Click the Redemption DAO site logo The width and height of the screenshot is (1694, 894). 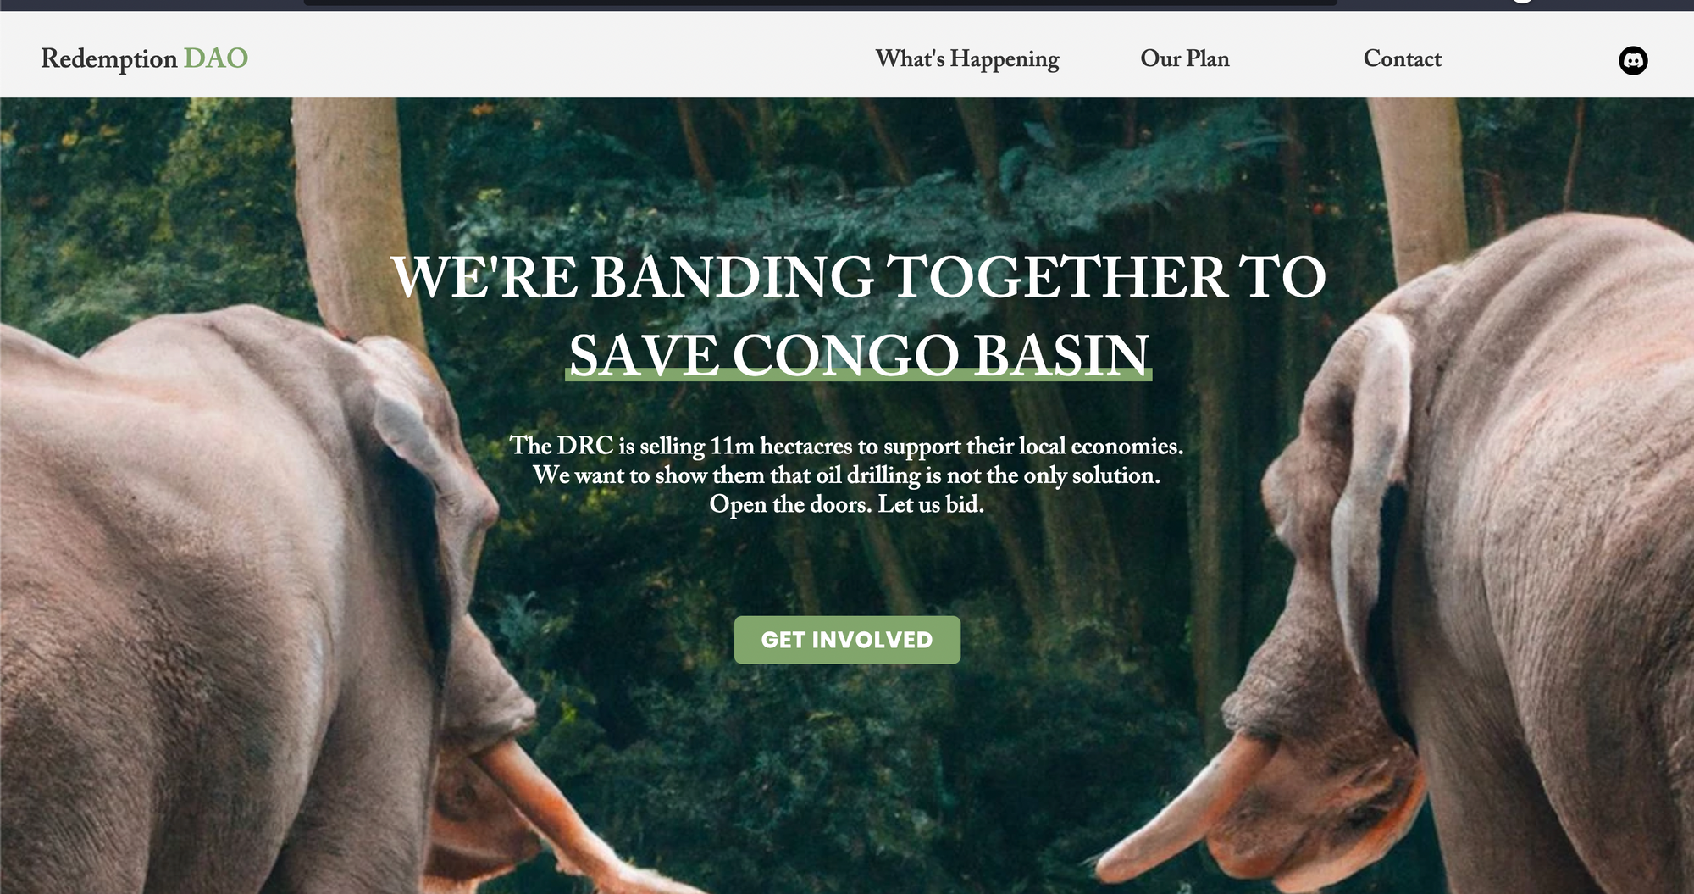pyautogui.click(x=144, y=58)
